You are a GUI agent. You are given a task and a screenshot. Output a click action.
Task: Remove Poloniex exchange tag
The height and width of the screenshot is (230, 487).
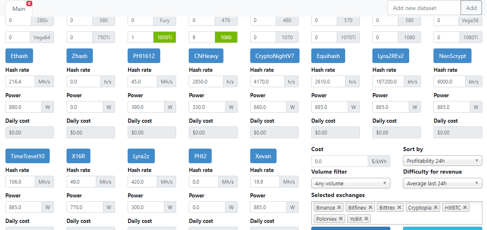[341, 219]
